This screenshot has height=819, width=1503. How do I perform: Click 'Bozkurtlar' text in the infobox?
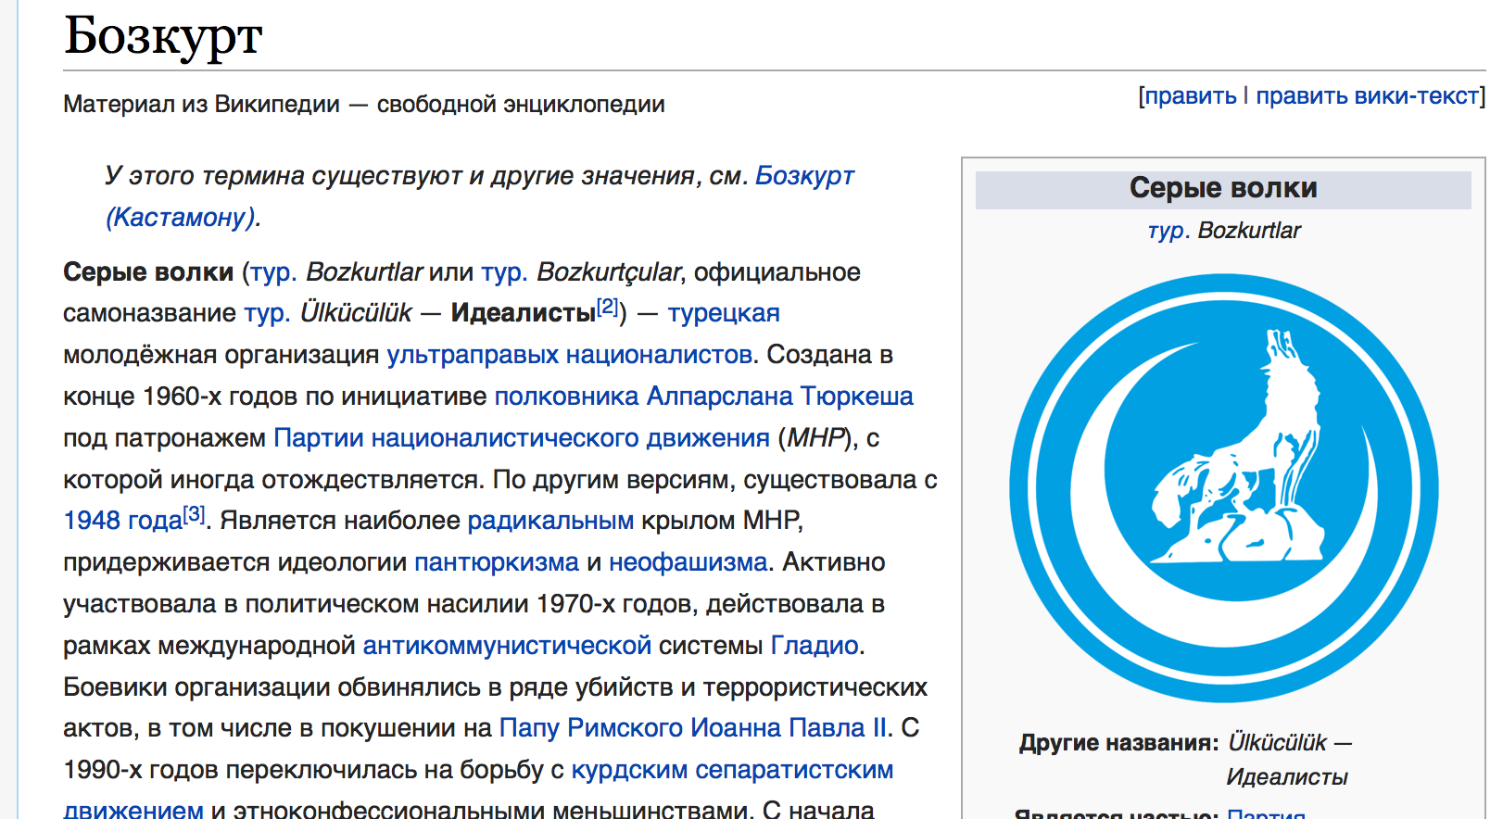point(1249,231)
